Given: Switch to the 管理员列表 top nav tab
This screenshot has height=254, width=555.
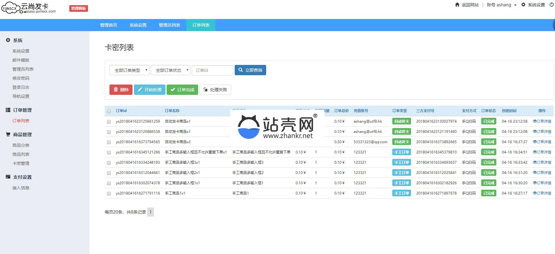Looking at the screenshot, I should [169, 25].
